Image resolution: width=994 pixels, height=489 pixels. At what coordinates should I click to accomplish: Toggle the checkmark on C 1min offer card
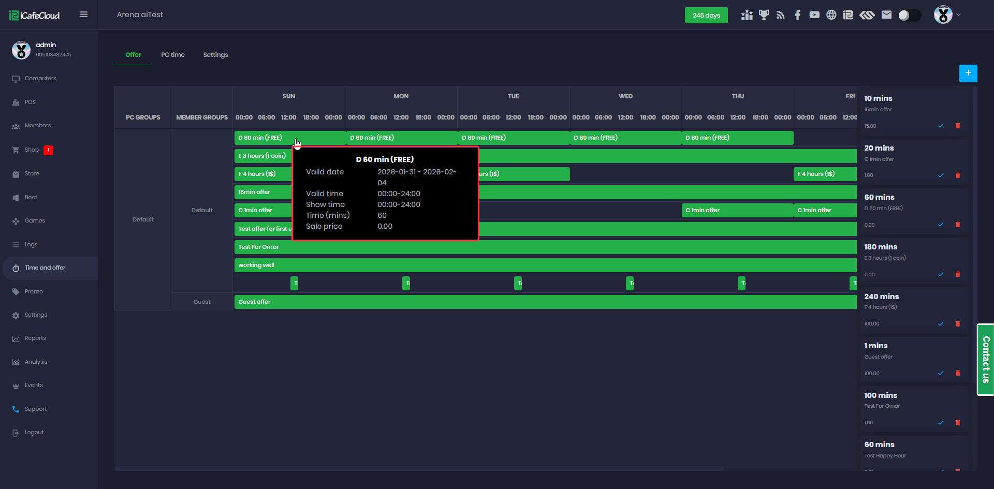[x=941, y=175]
